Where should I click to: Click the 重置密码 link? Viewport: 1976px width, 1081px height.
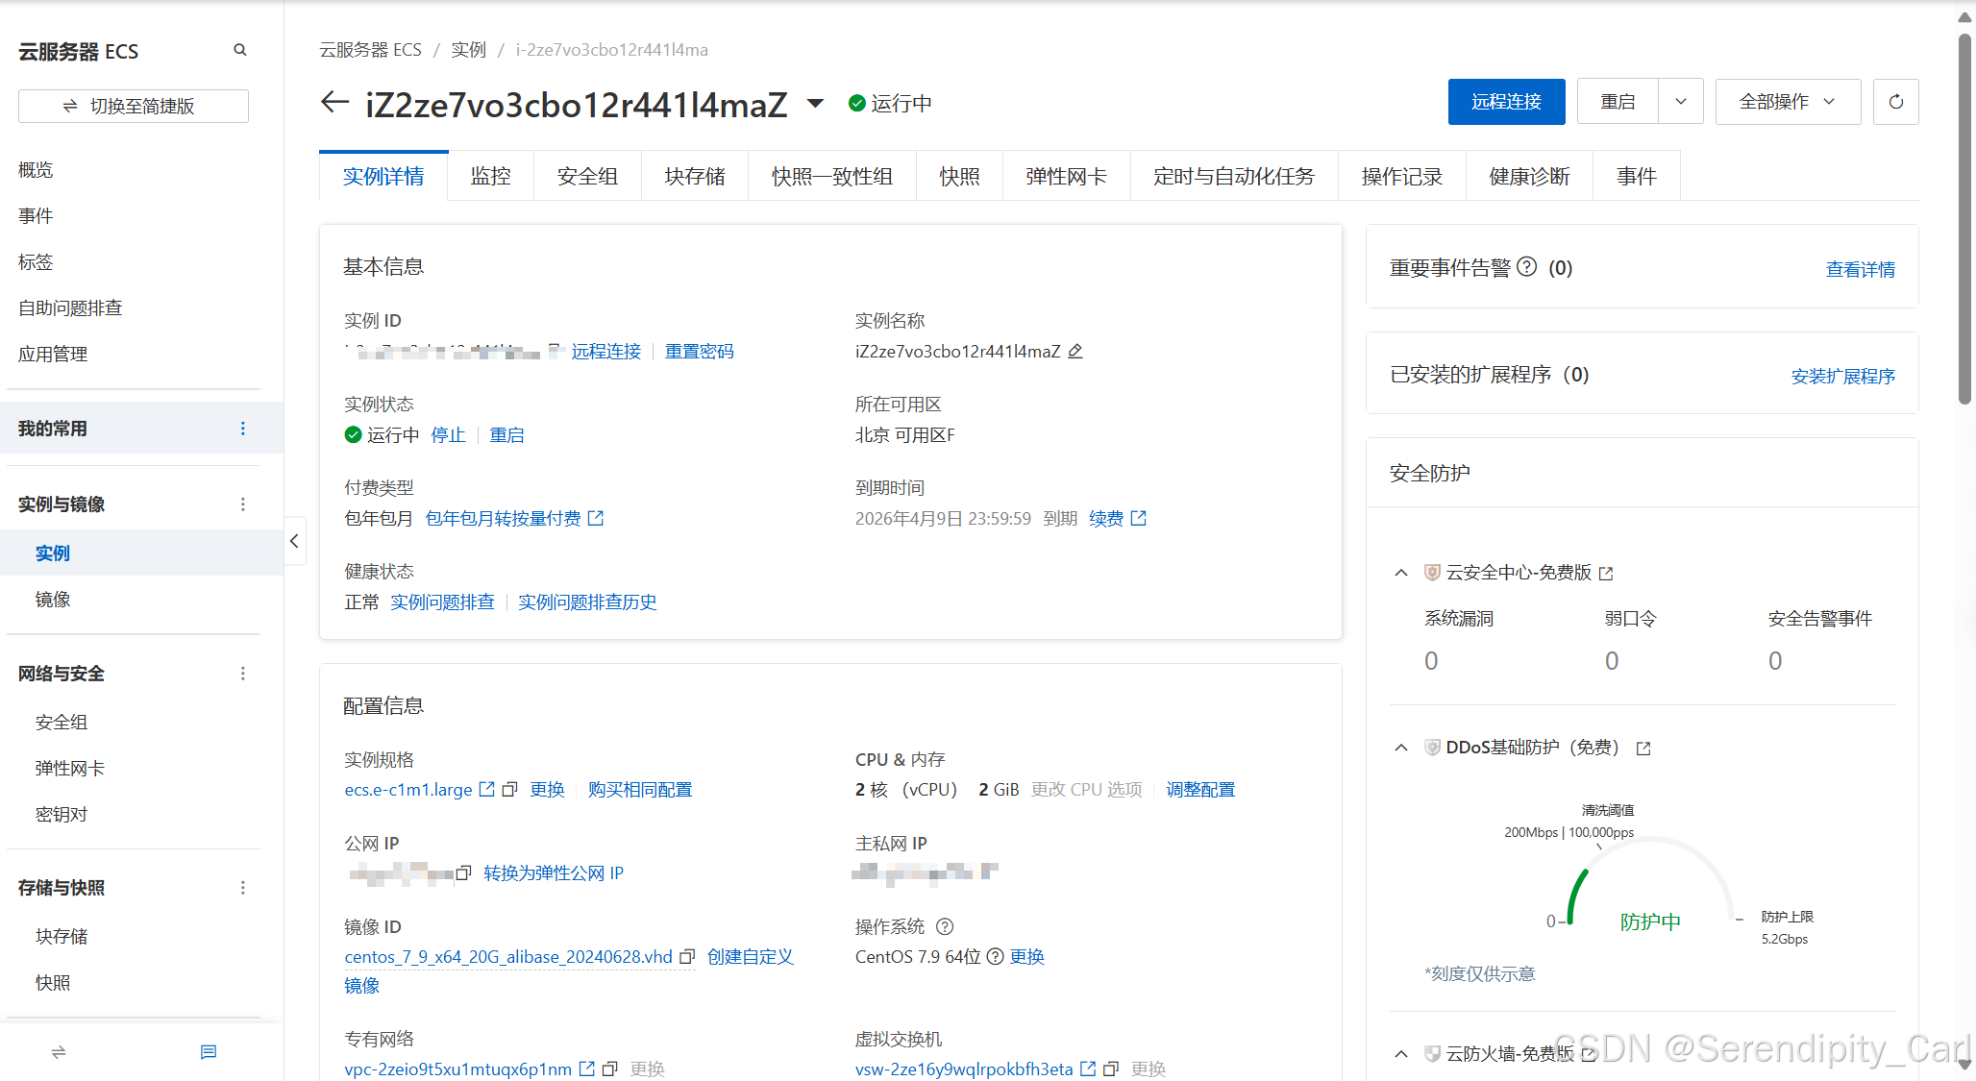pos(699,352)
